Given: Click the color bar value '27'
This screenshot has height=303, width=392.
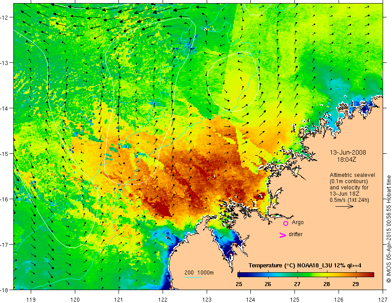Looking at the screenshot, I should [x=297, y=284].
